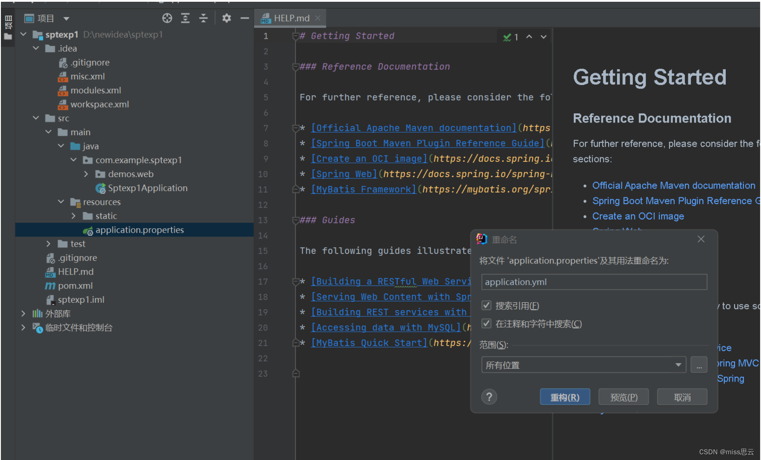
Task: Click the inspection checkmark indicator in editor
Action: pyautogui.click(x=507, y=37)
